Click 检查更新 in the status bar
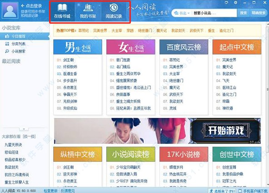The image size is (269, 193). (x=50, y=191)
